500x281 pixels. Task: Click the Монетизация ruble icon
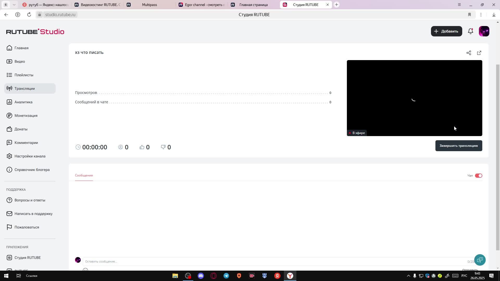(9, 116)
